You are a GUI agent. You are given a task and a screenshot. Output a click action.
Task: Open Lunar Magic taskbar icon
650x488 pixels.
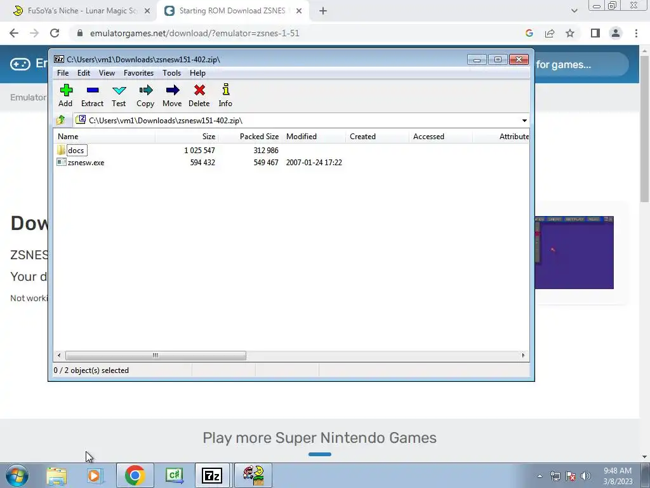coord(253,475)
